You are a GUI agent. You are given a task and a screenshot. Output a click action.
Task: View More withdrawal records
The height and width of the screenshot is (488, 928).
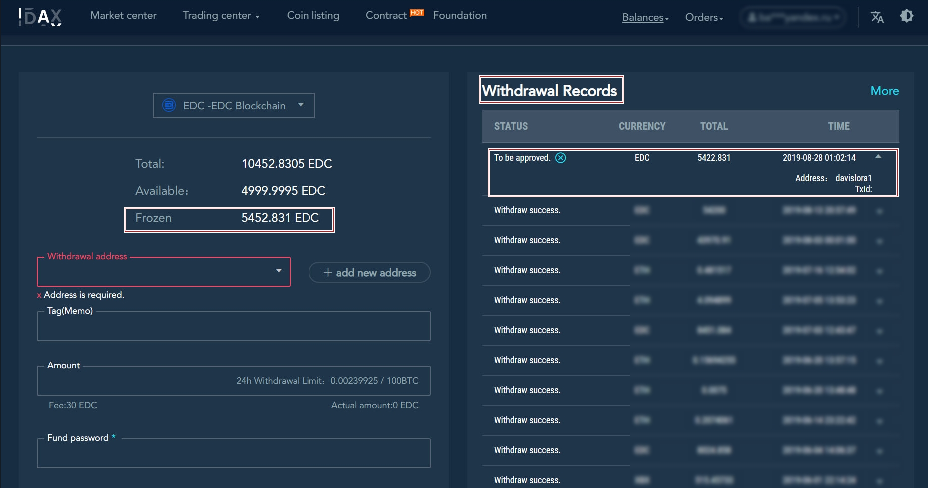coord(884,91)
